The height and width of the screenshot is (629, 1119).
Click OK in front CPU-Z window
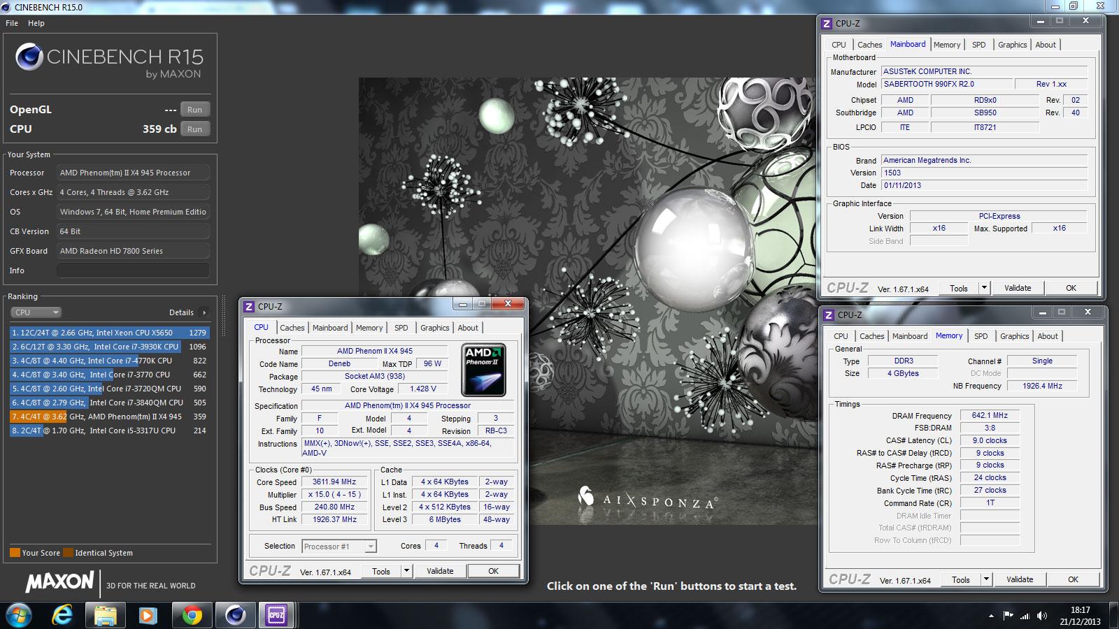[493, 571]
